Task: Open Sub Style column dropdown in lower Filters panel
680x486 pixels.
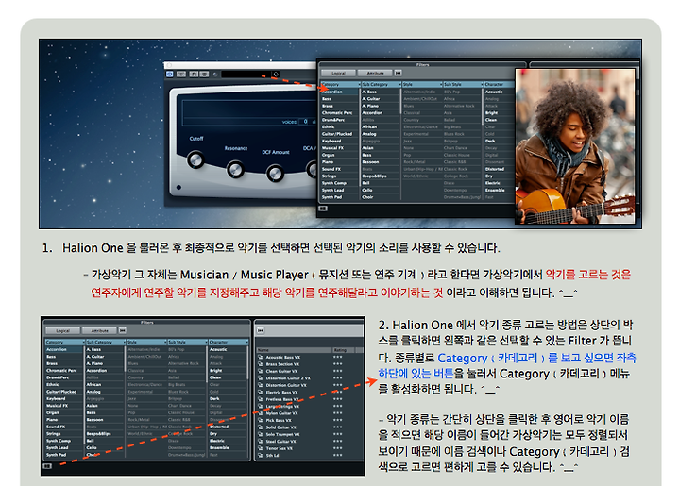Action: (x=205, y=343)
